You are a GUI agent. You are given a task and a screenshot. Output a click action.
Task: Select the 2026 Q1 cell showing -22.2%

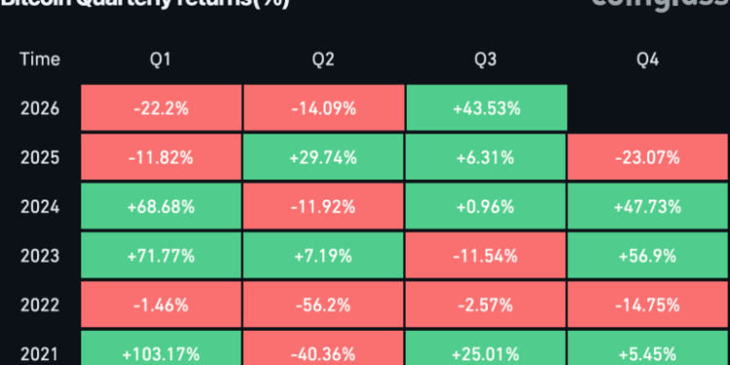161,107
